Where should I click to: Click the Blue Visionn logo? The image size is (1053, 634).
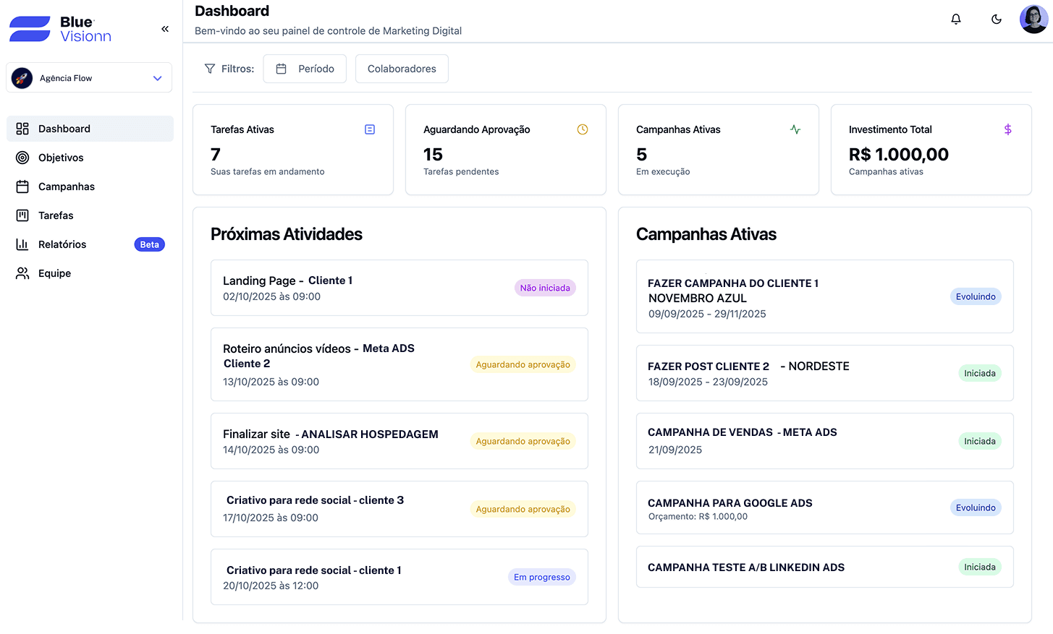pos(61,29)
